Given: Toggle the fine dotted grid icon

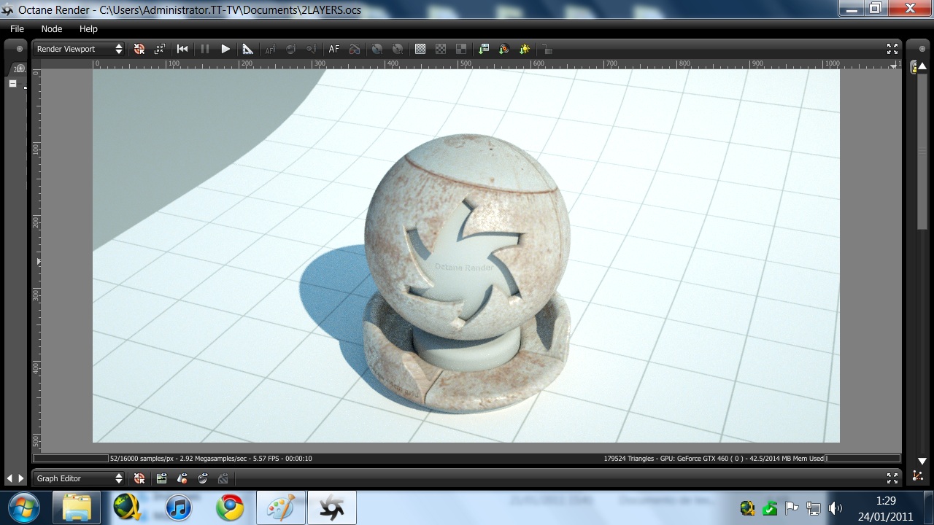Looking at the screenshot, I should pyautogui.click(x=420, y=49).
